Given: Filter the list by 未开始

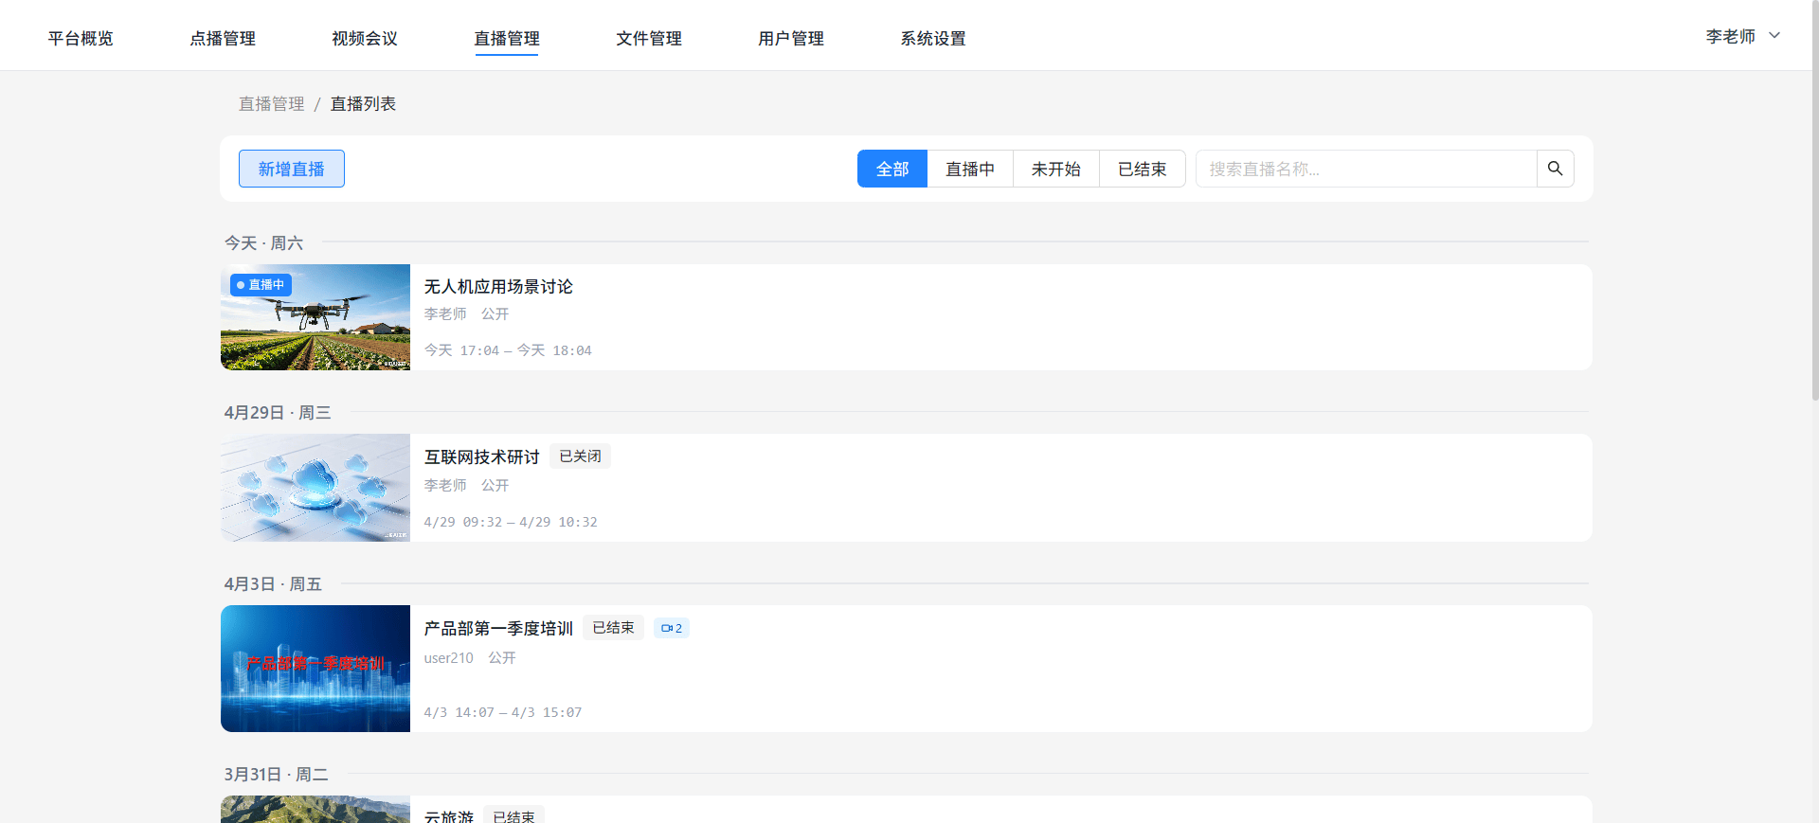Looking at the screenshot, I should [1056, 169].
